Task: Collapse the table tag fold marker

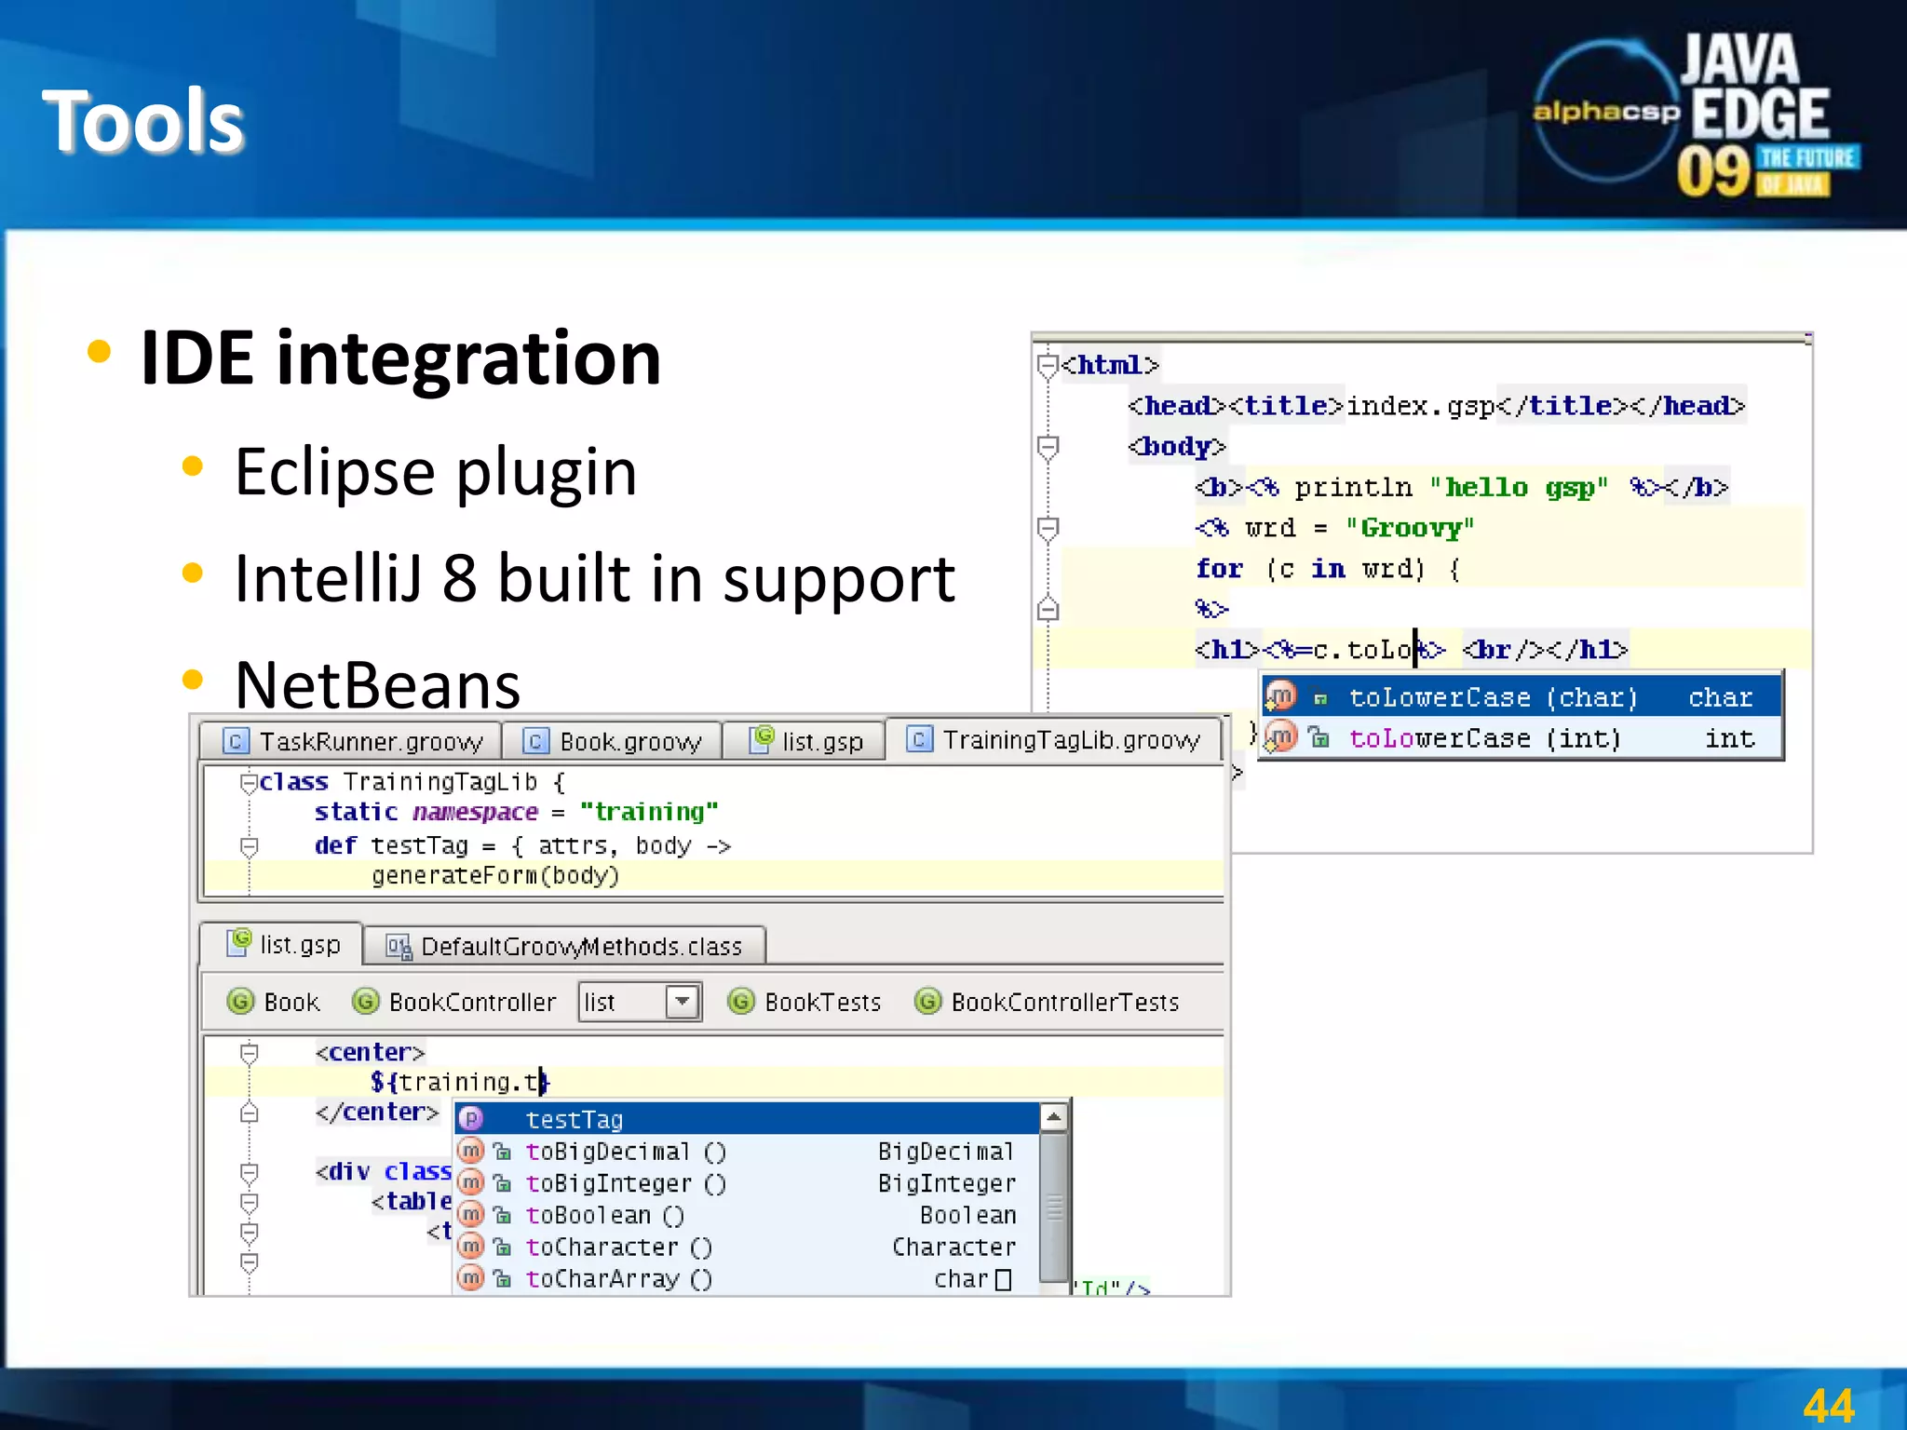Action: 249,1202
